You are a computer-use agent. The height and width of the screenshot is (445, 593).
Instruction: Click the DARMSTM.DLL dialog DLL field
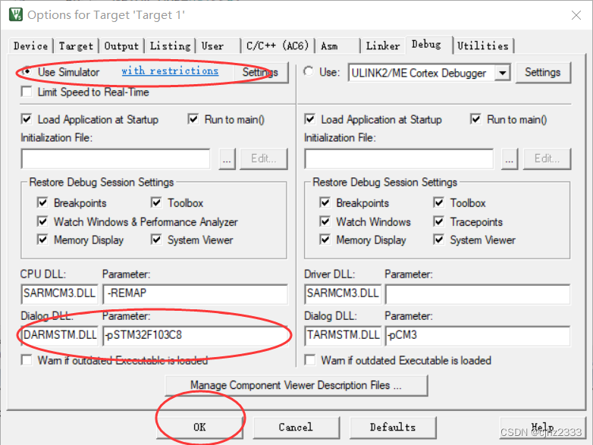(59, 335)
